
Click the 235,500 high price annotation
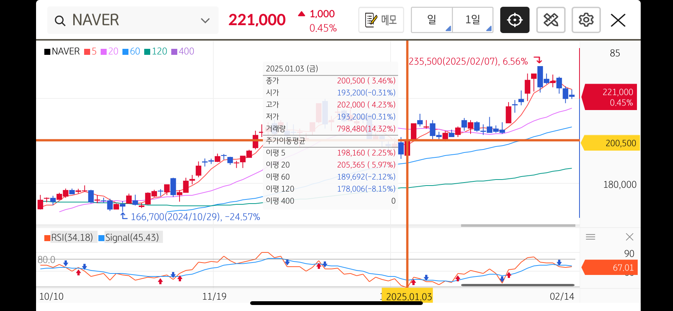pyautogui.click(x=468, y=61)
